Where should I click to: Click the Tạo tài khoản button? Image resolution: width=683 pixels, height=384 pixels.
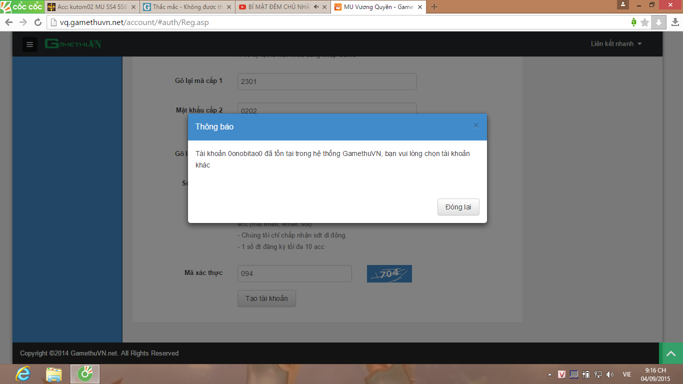pyautogui.click(x=266, y=298)
